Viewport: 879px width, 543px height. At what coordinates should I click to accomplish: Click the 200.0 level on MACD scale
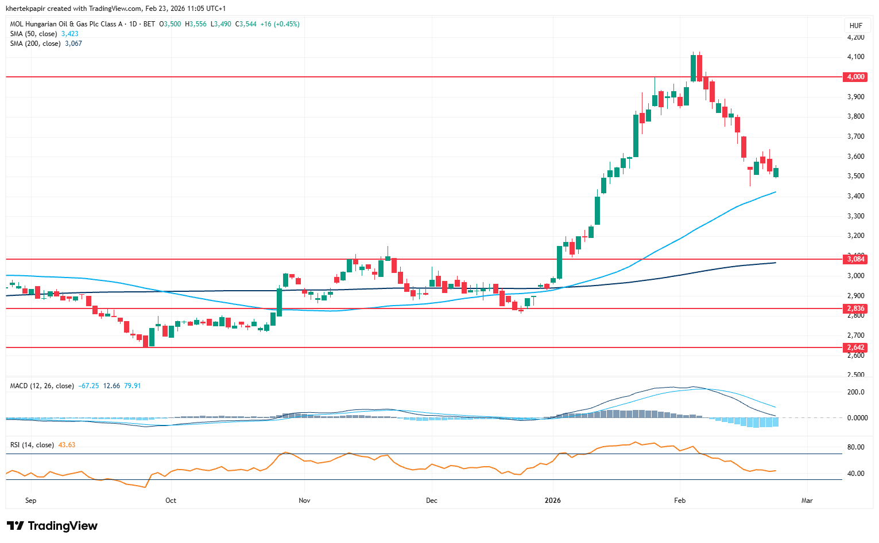pyautogui.click(x=856, y=392)
